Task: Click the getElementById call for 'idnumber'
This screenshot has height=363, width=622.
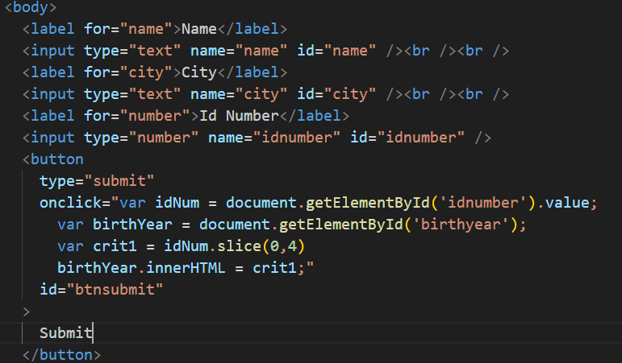Action: click(x=368, y=203)
